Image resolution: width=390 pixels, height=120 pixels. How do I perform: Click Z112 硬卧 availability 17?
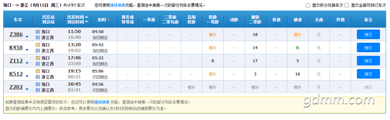click(x=255, y=61)
